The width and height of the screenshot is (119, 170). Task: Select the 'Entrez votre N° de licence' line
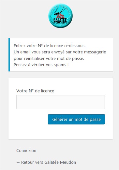(x=50, y=46)
